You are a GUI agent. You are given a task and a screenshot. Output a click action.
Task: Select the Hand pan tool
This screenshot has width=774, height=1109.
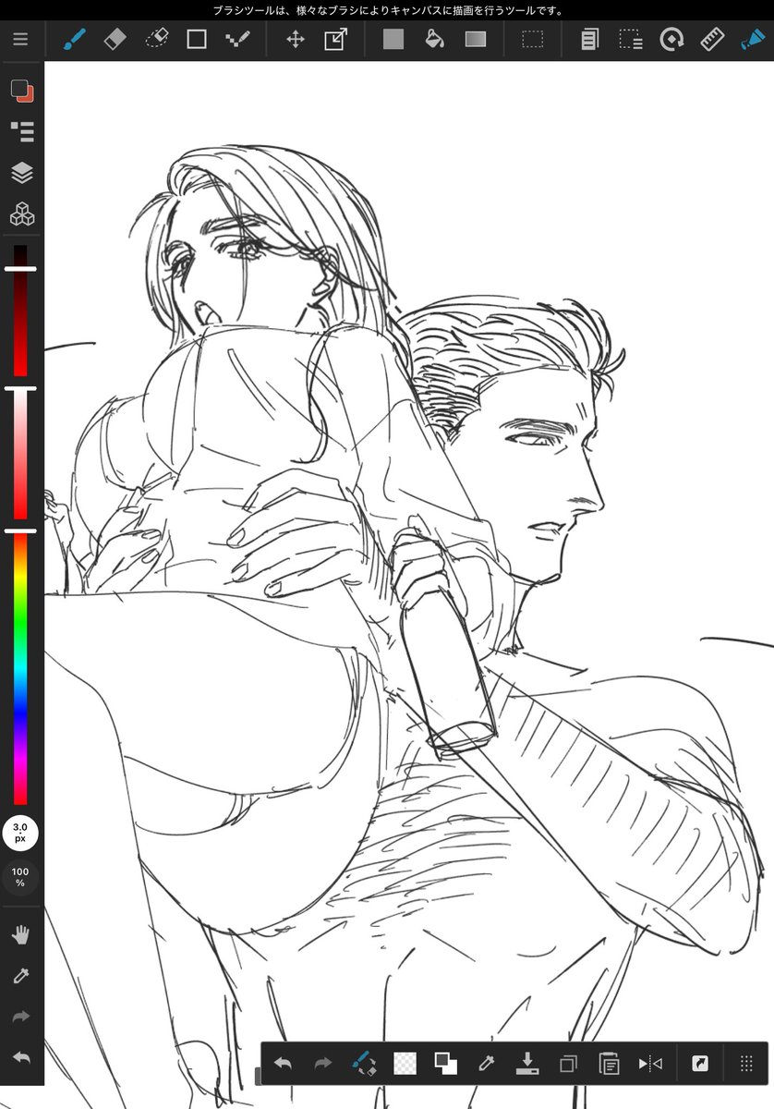20,935
